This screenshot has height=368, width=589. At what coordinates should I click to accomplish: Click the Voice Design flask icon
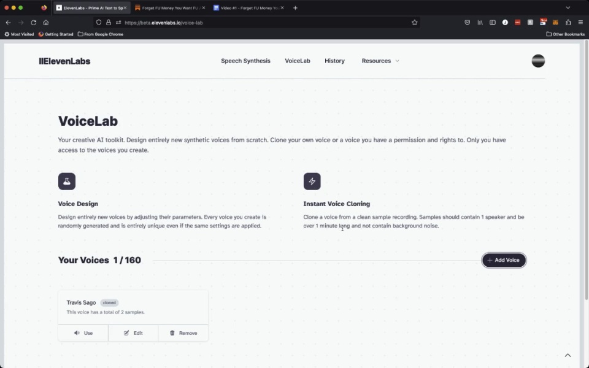67,182
